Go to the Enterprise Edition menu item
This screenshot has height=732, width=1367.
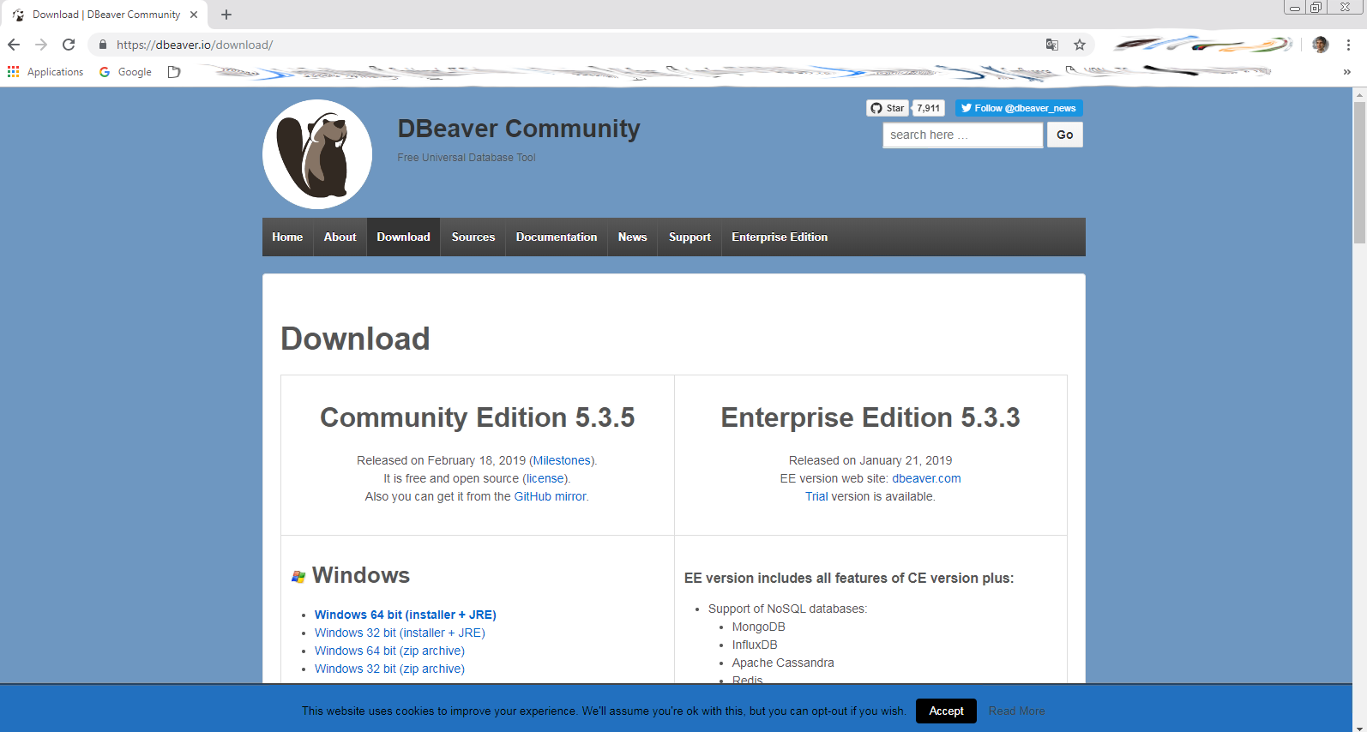pos(779,237)
